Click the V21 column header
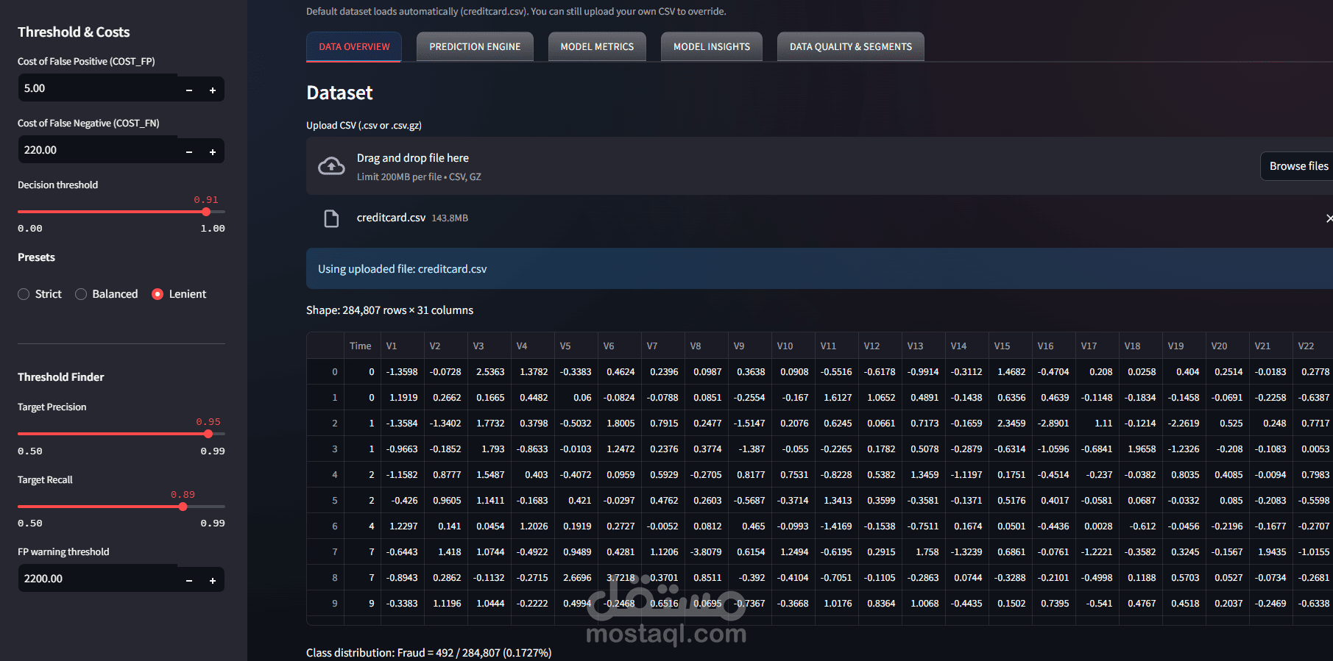 pos(1270,346)
